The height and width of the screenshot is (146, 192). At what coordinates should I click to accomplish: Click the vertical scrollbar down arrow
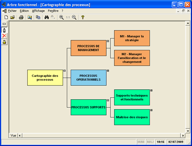[x=188, y=131]
